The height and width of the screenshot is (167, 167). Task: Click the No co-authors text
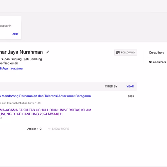tap(157, 62)
